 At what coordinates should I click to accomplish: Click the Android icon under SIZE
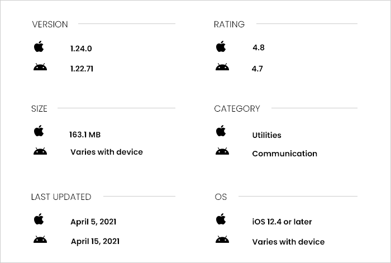[x=40, y=151]
